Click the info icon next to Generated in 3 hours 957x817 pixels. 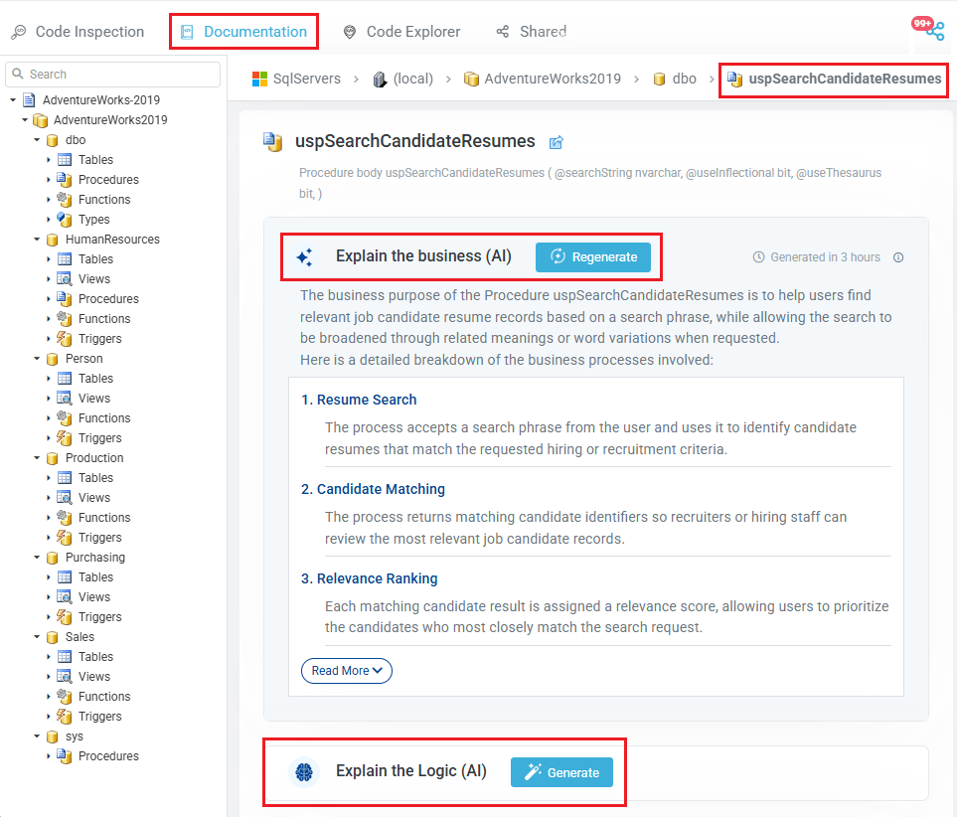point(898,257)
